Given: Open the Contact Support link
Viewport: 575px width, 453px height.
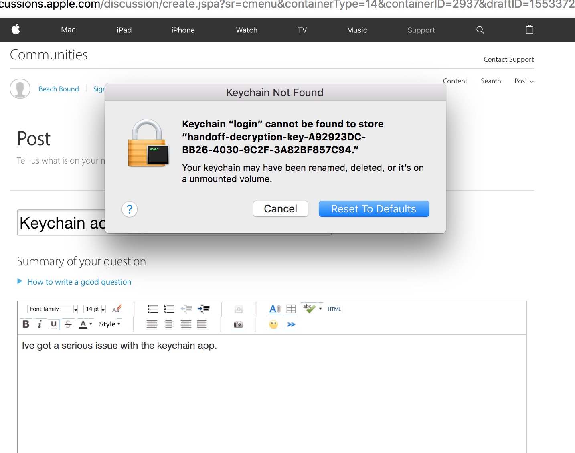Looking at the screenshot, I should [508, 59].
